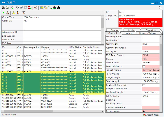The height and width of the screenshot is (117, 164).
Task: Click scroll-down arrow of cargo criteria panel
Action: pos(102,43)
